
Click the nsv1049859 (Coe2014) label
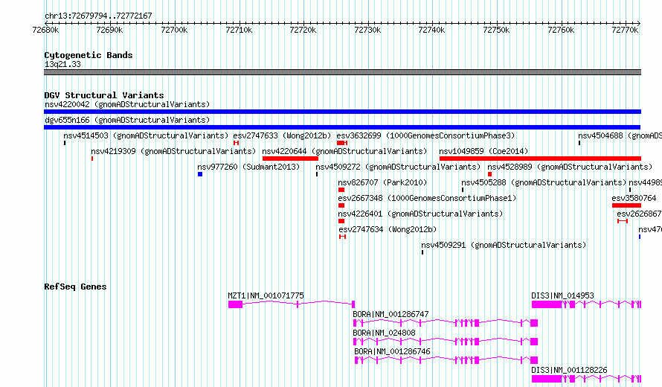pyautogui.click(x=483, y=151)
